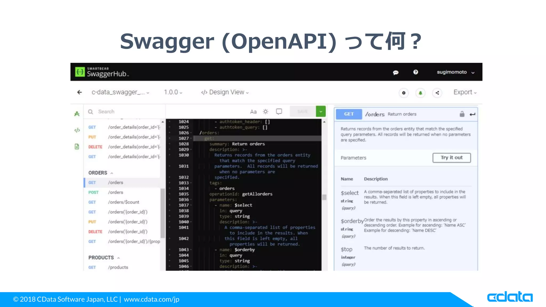Screen dimensions: 546x307
Task: Click the notification bell icon
Action: pos(420,93)
